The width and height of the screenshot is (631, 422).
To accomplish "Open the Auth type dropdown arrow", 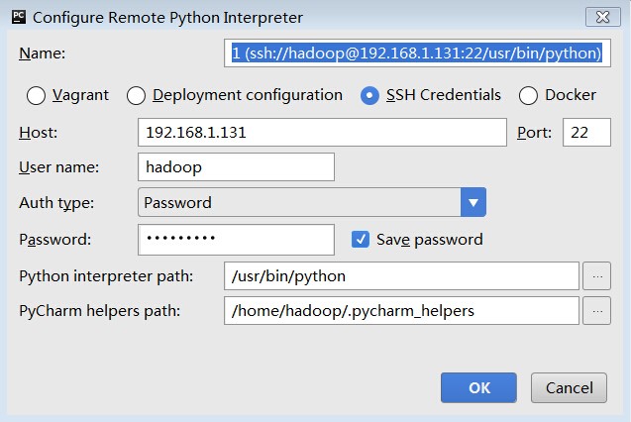I will click(473, 202).
